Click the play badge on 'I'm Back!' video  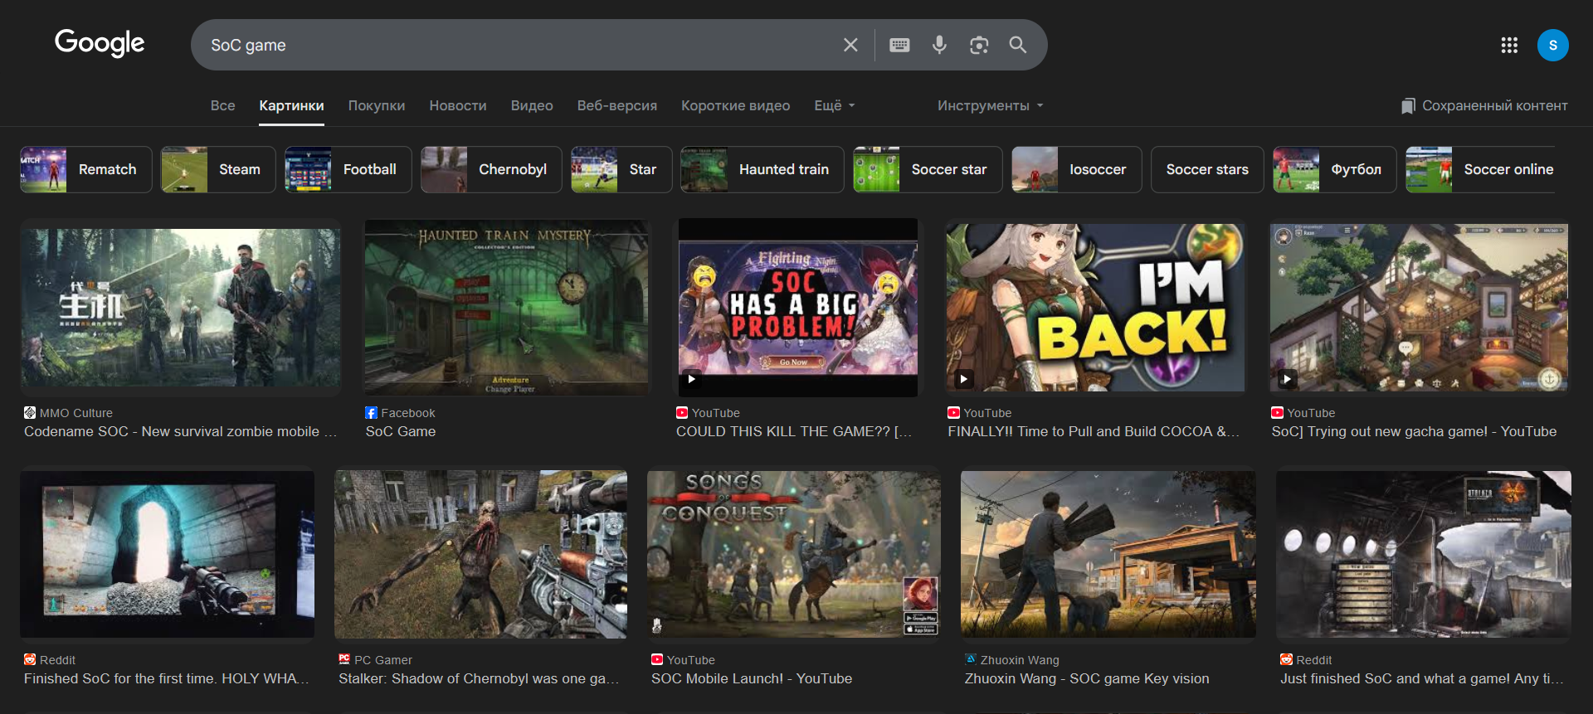point(963,379)
